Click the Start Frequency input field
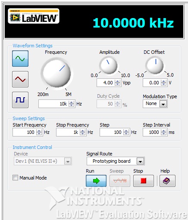The height and width of the screenshot is (220, 188). [24, 132]
